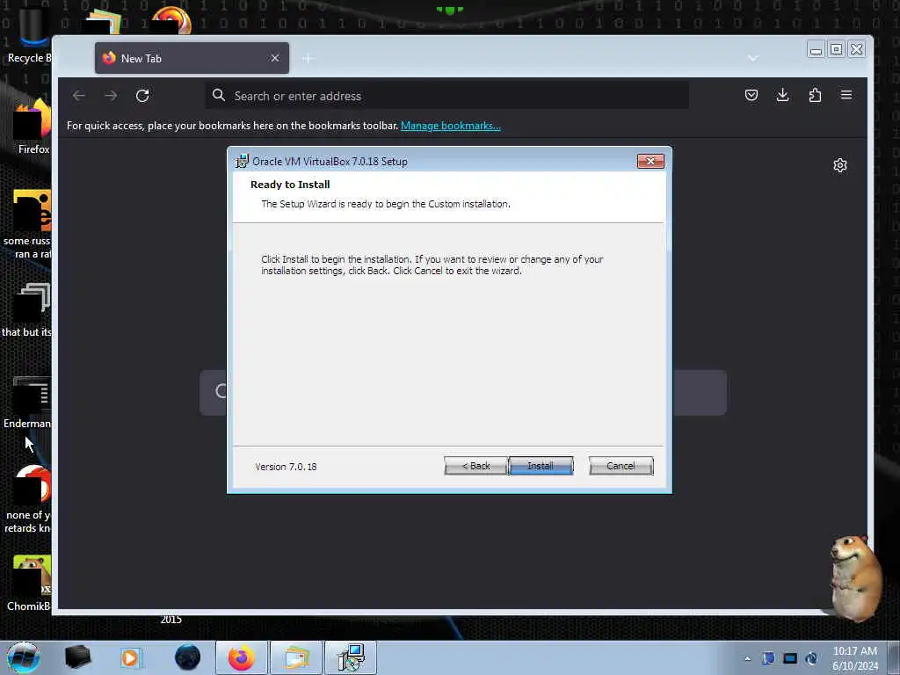
Task: Close the Oracle VM VirtualBox Setup dialog
Action: click(650, 162)
